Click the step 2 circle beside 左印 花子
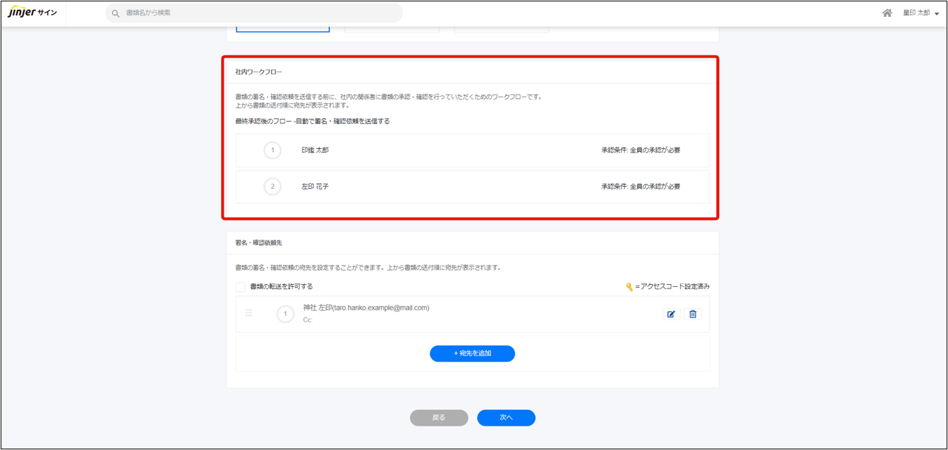 point(272,187)
